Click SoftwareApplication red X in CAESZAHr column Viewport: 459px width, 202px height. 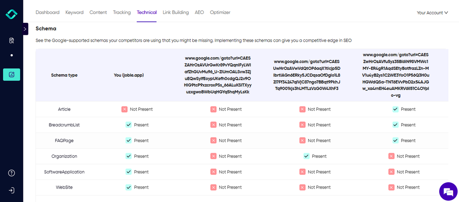(x=213, y=172)
